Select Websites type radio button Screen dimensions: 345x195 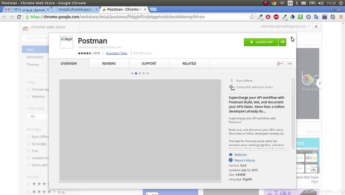28,96
